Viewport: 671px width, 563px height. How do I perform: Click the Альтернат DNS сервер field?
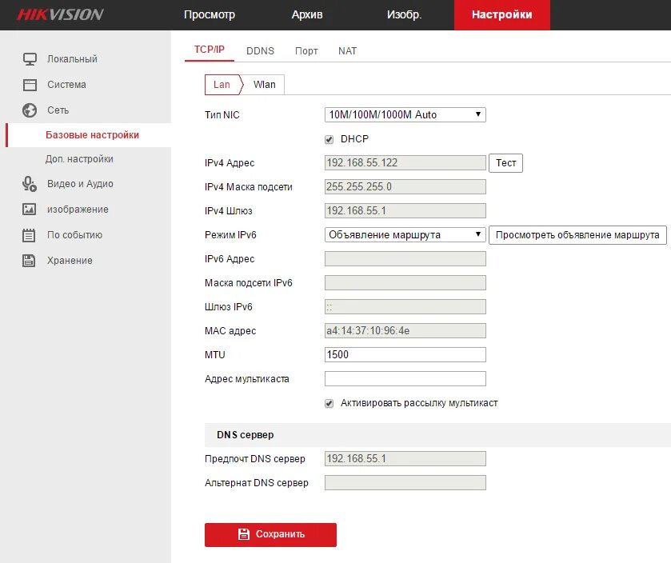pyautogui.click(x=405, y=482)
